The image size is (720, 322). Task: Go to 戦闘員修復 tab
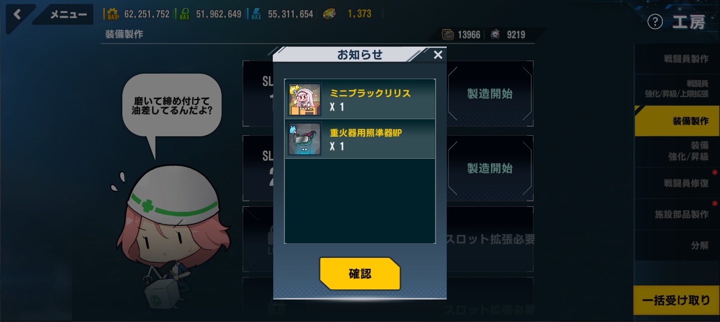(677, 183)
